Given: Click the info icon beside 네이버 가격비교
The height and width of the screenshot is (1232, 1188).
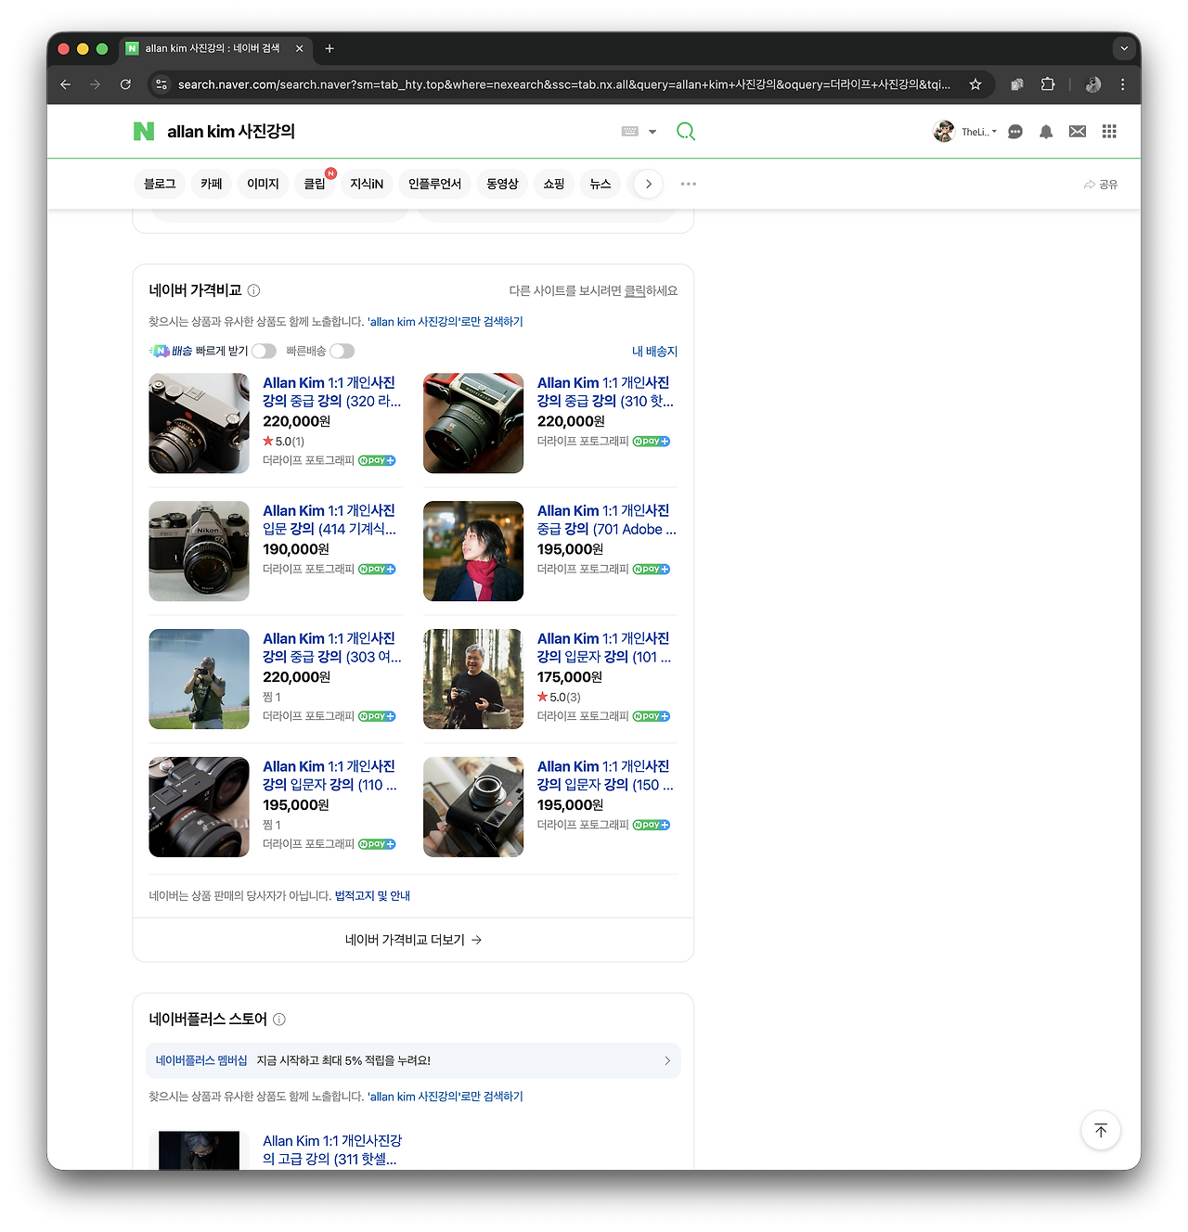Looking at the screenshot, I should pos(253,290).
